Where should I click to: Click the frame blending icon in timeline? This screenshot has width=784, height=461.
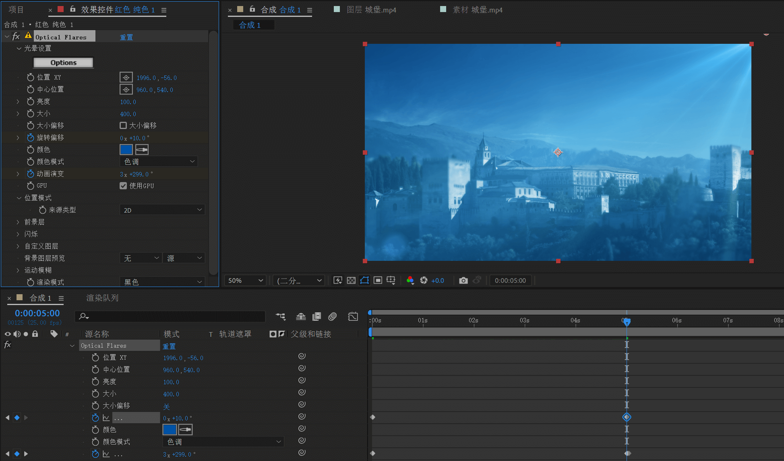317,317
